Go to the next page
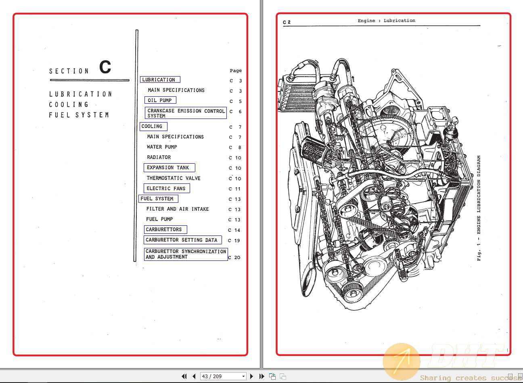Image resolution: width=523 pixels, height=383 pixels. pyautogui.click(x=251, y=376)
